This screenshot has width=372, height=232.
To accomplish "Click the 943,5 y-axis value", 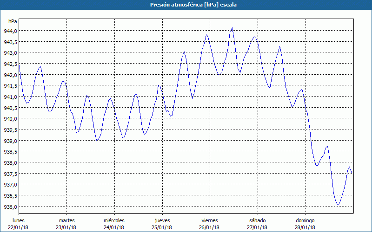I will [x=11, y=42].
